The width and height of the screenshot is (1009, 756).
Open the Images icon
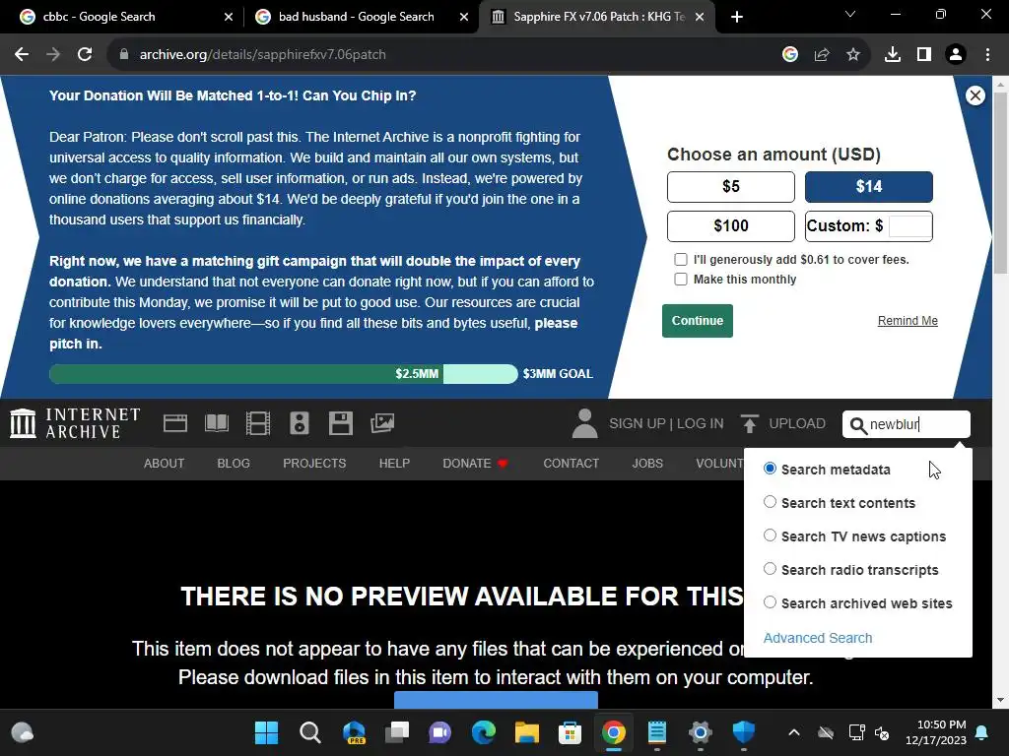(x=382, y=423)
